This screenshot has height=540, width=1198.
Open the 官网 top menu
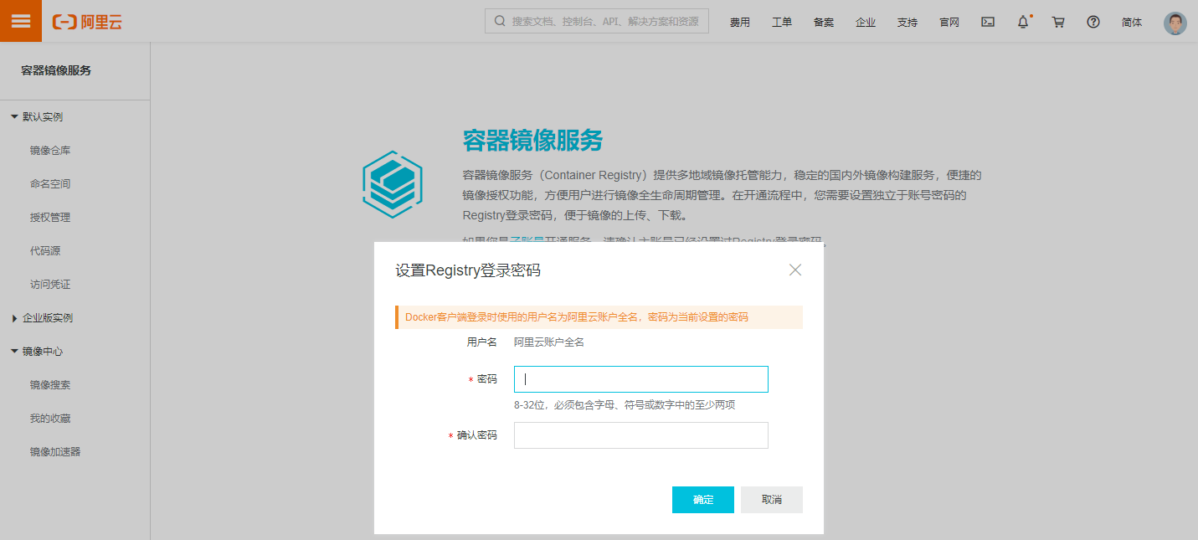949,23
